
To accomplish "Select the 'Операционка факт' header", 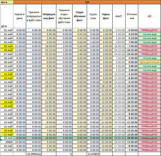I will tap(49, 16).
